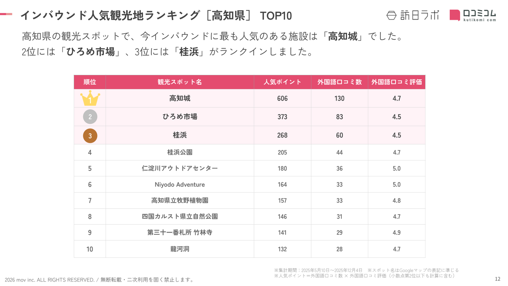Viewport: 508px width, 286px height.
Task: Click the 人気ポイント column header
Action: 282,82
